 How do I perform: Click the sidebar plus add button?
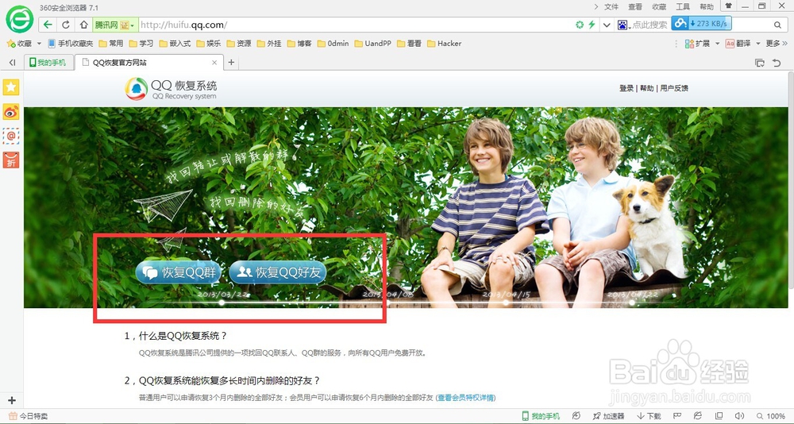12,400
